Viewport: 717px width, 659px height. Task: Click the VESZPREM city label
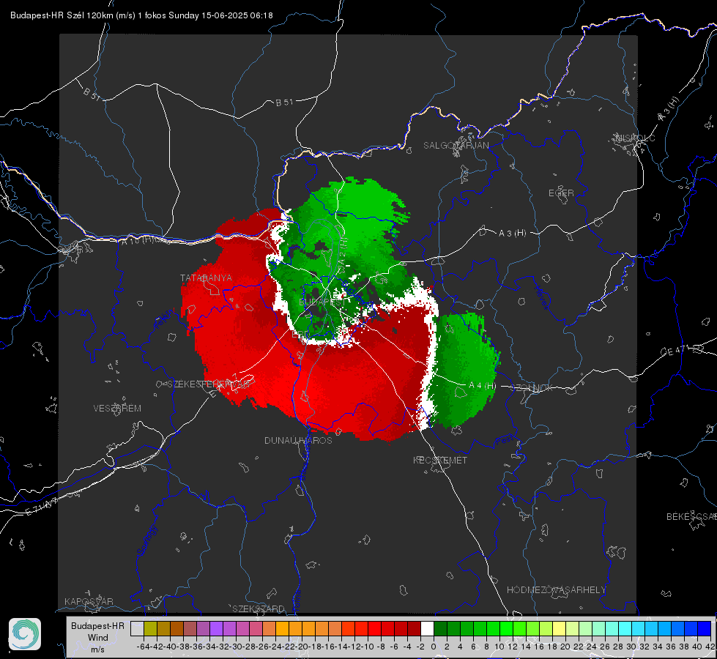[117, 409]
